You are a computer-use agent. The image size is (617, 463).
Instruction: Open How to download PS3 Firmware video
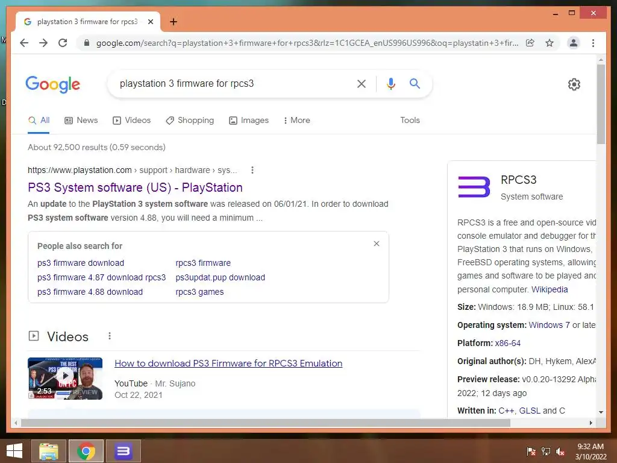coord(228,364)
